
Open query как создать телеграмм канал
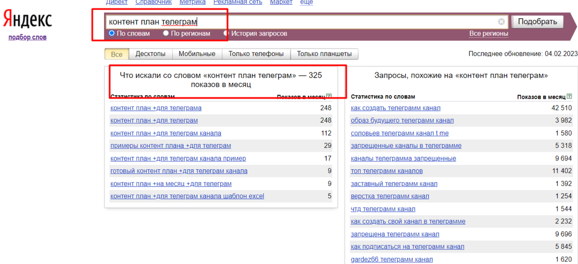point(395,108)
